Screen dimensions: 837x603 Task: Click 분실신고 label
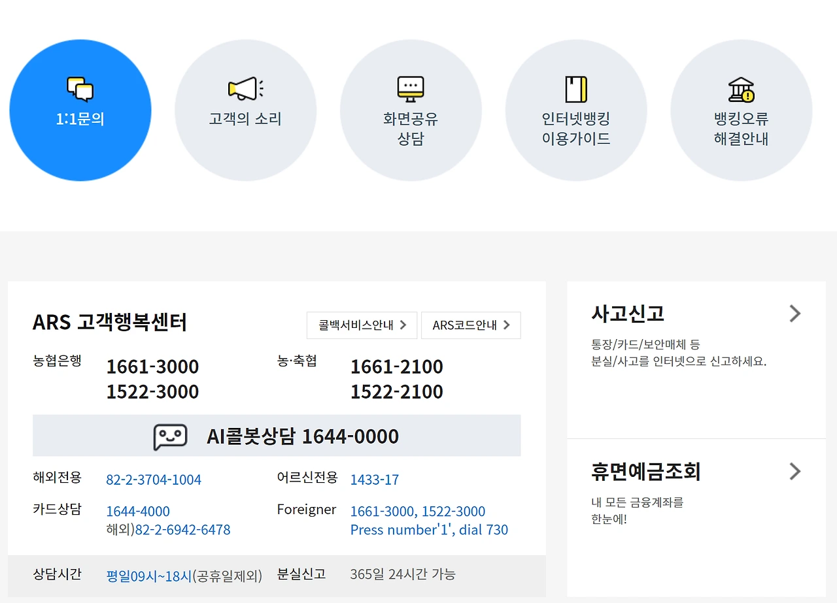301,574
